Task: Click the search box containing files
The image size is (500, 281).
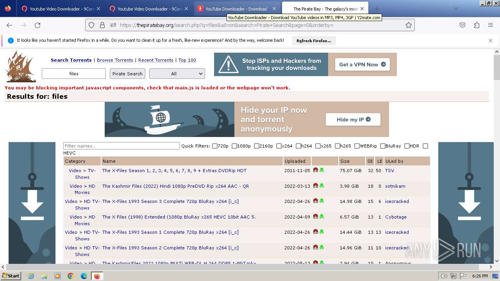Action: (x=74, y=73)
